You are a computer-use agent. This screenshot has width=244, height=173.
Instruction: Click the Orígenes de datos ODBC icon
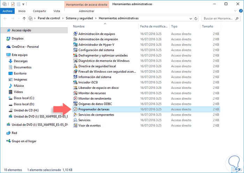click(x=75, y=104)
